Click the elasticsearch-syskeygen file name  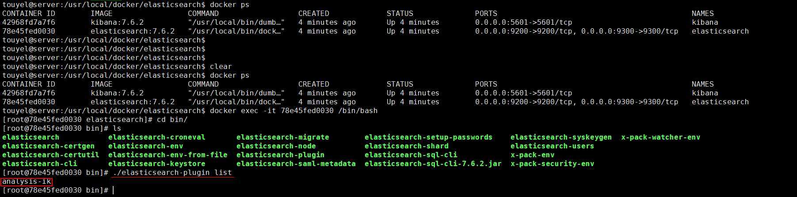point(561,137)
